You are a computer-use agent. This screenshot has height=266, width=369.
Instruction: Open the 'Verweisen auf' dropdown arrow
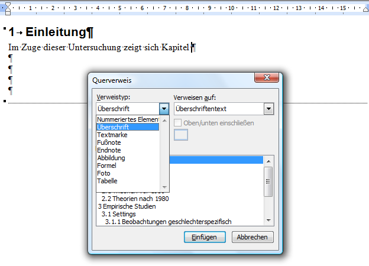pyautogui.click(x=268, y=109)
